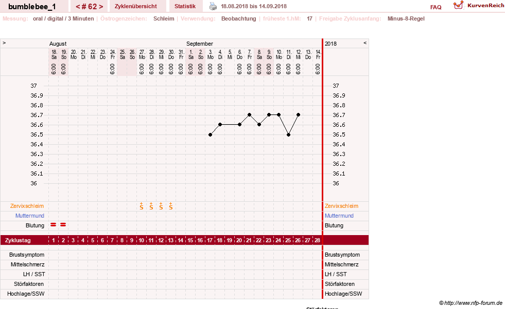This screenshot has height=309, width=505.
Task: Click cycle day 14 in Zyklustag row
Action: click(180, 240)
